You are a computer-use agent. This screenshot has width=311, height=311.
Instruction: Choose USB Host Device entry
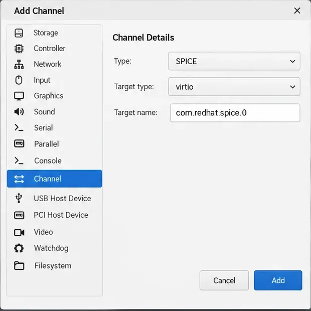[54, 198]
